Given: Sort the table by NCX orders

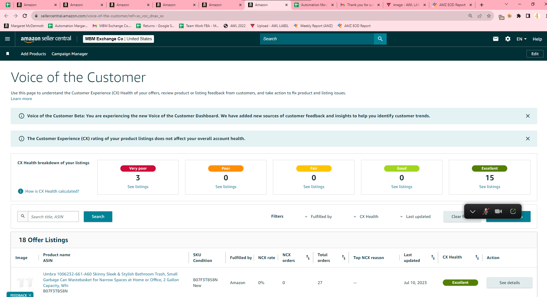Looking at the screenshot, I should click(308, 257).
